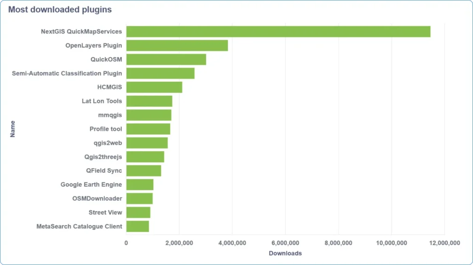473x265 pixels.
Task: Click the QField Sync bar
Action: (144, 171)
